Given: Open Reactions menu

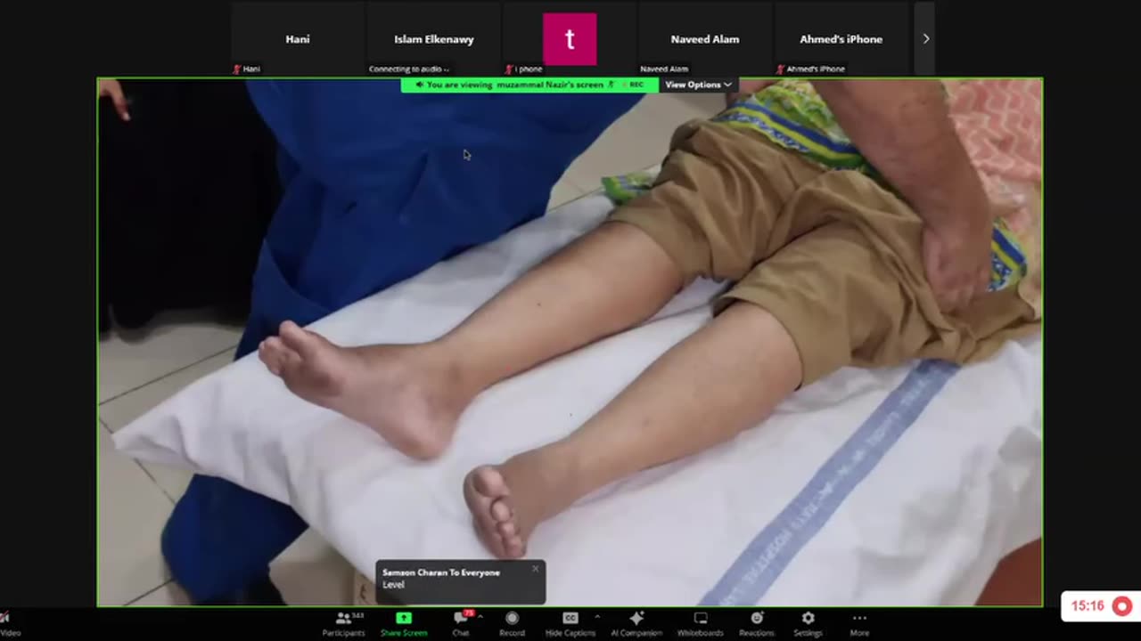Looking at the screenshot, I should 756,623.
